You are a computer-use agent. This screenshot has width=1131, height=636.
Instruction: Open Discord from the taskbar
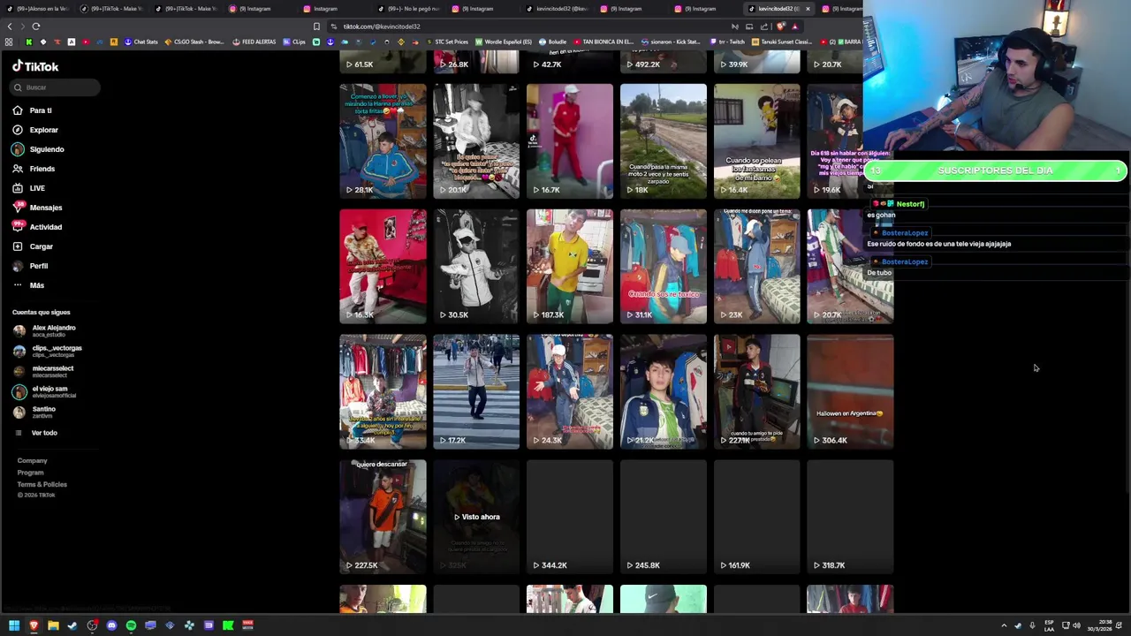[111, 625]
